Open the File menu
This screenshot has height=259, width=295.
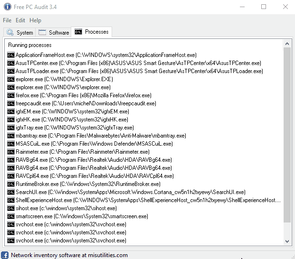pos(7,20)
